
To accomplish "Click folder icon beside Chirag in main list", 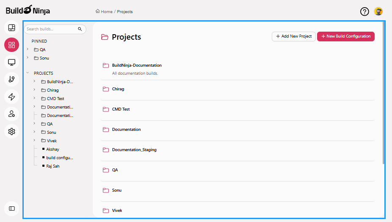I will coord(106,89).
